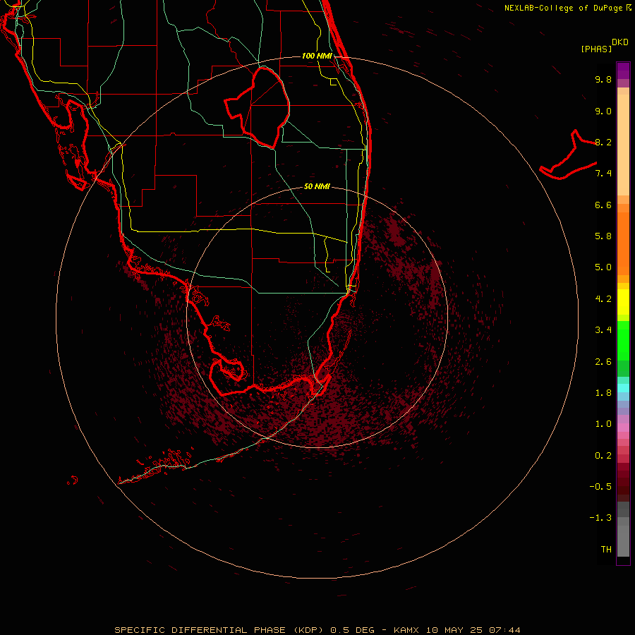Viewport: 635px width, 635px height.
Task: Click the 10 MAY 25 date text
Action: click(x=454, y=630)
